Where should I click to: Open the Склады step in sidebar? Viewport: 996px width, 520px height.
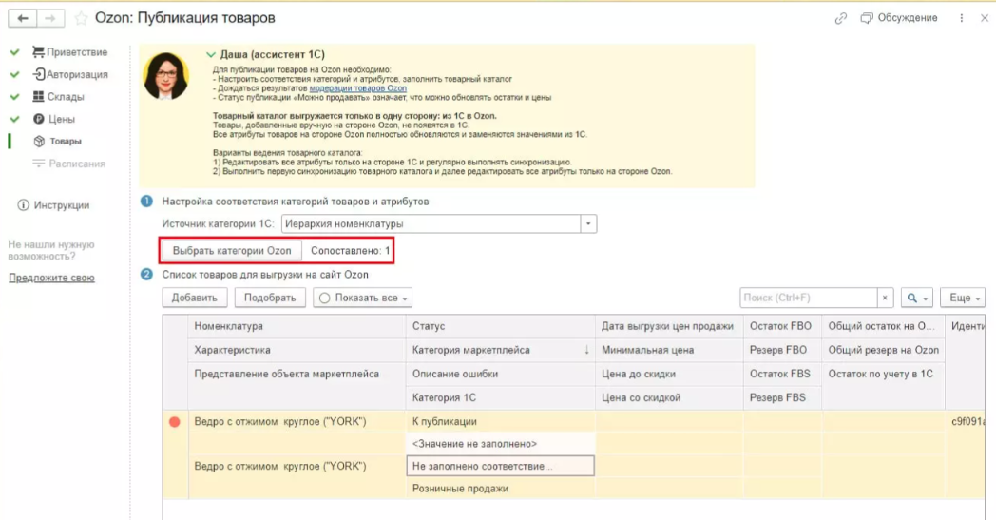pos(58,97)
